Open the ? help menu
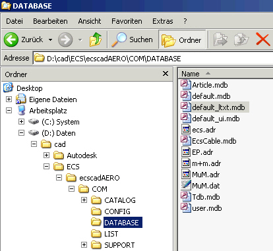 click(x=185, y=21)
